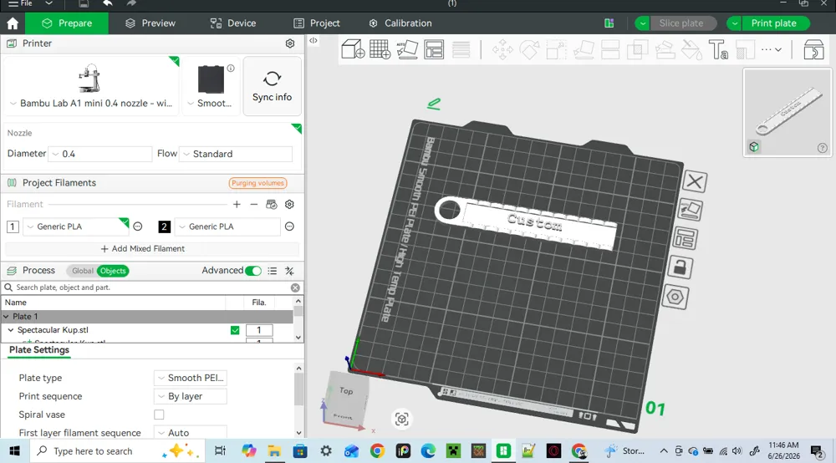Select the Color painting bucket tool
The width and height of the screenshot is (836, 463).
692,50
